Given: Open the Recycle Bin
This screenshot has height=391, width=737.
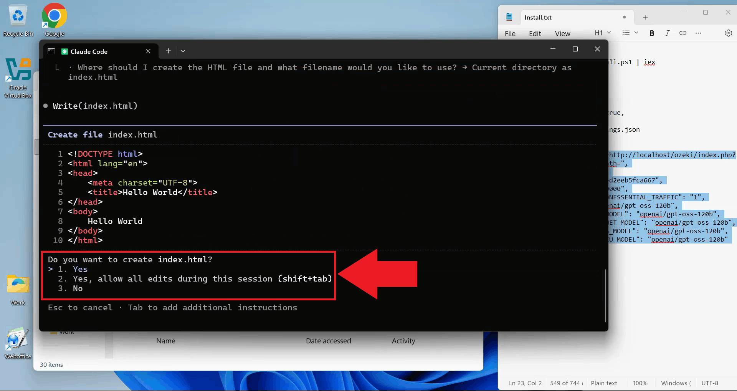Looking at the screenshot, I should coord(18,15).
